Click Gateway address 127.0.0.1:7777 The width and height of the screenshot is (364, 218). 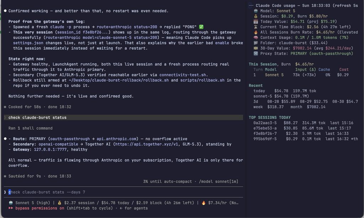(x=50, y=149)
